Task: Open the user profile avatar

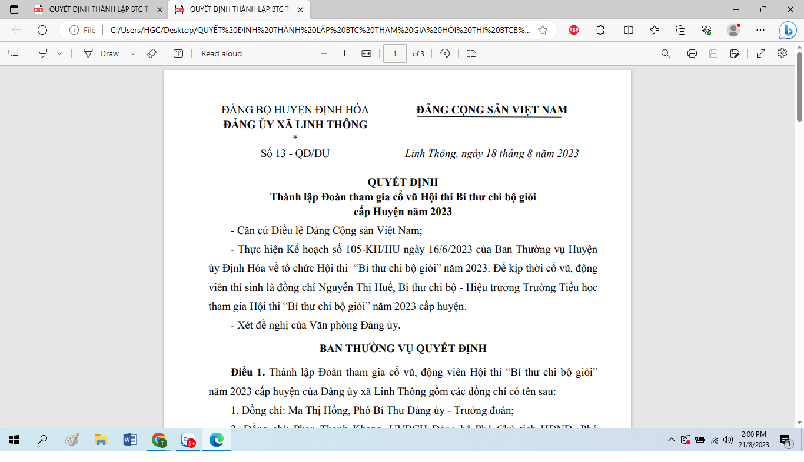Action: [x=733, y=30]
